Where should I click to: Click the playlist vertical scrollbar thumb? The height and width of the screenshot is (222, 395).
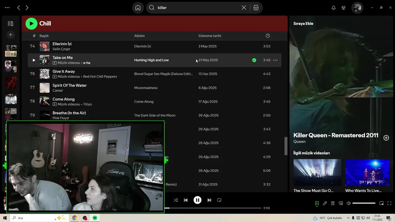[286, 146]
